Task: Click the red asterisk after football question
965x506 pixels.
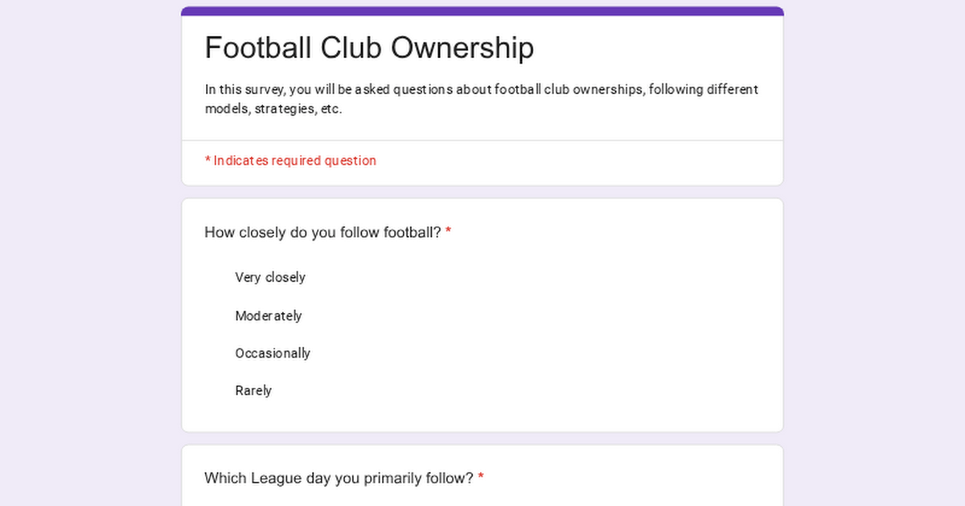Action: (x=449, y=232)
